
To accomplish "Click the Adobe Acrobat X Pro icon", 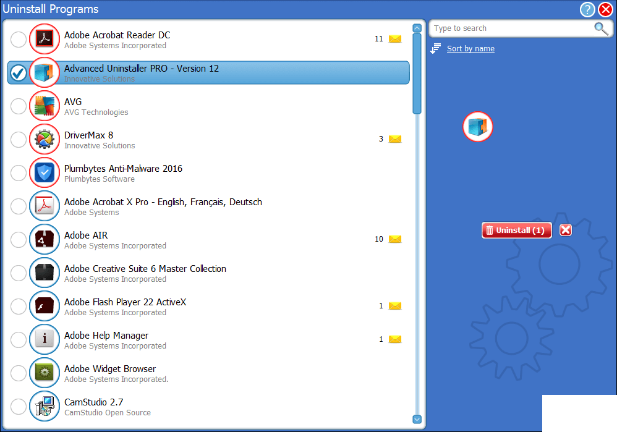I will click(x=45, y=206).
